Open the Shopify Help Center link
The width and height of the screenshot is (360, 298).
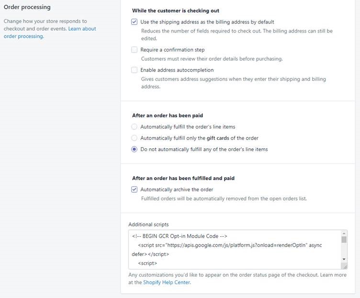167,282
